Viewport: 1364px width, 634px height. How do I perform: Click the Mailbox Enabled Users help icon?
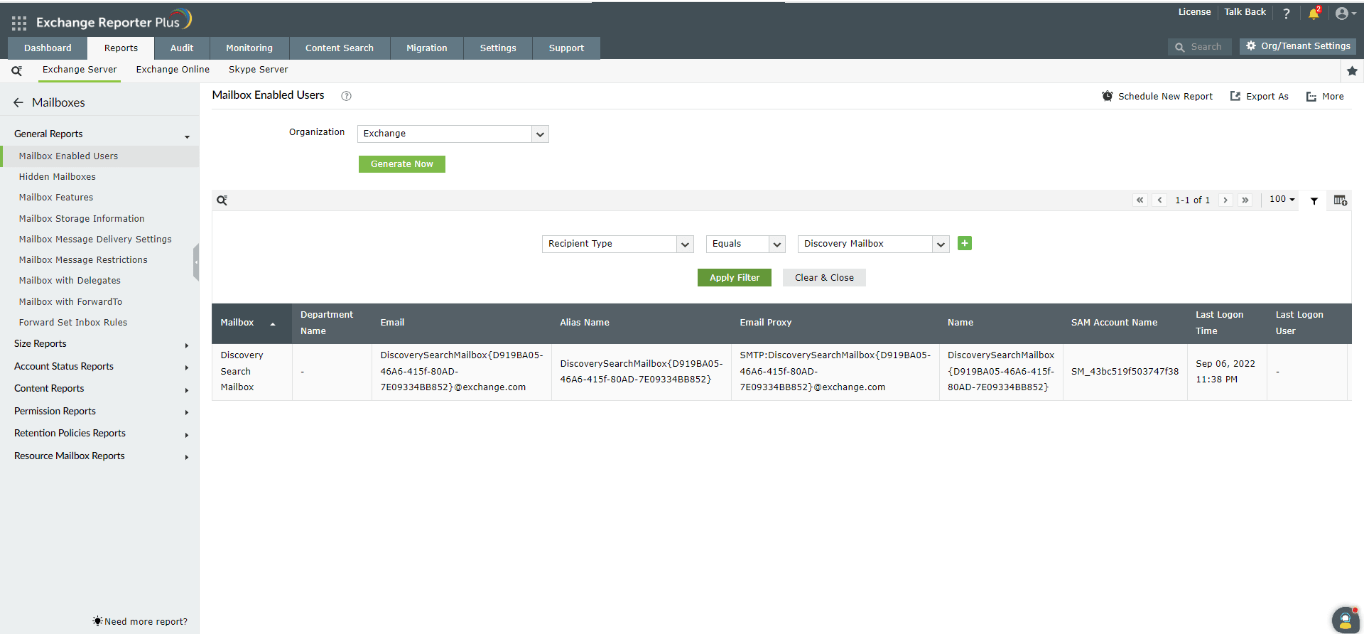click(x=346, y=96)
